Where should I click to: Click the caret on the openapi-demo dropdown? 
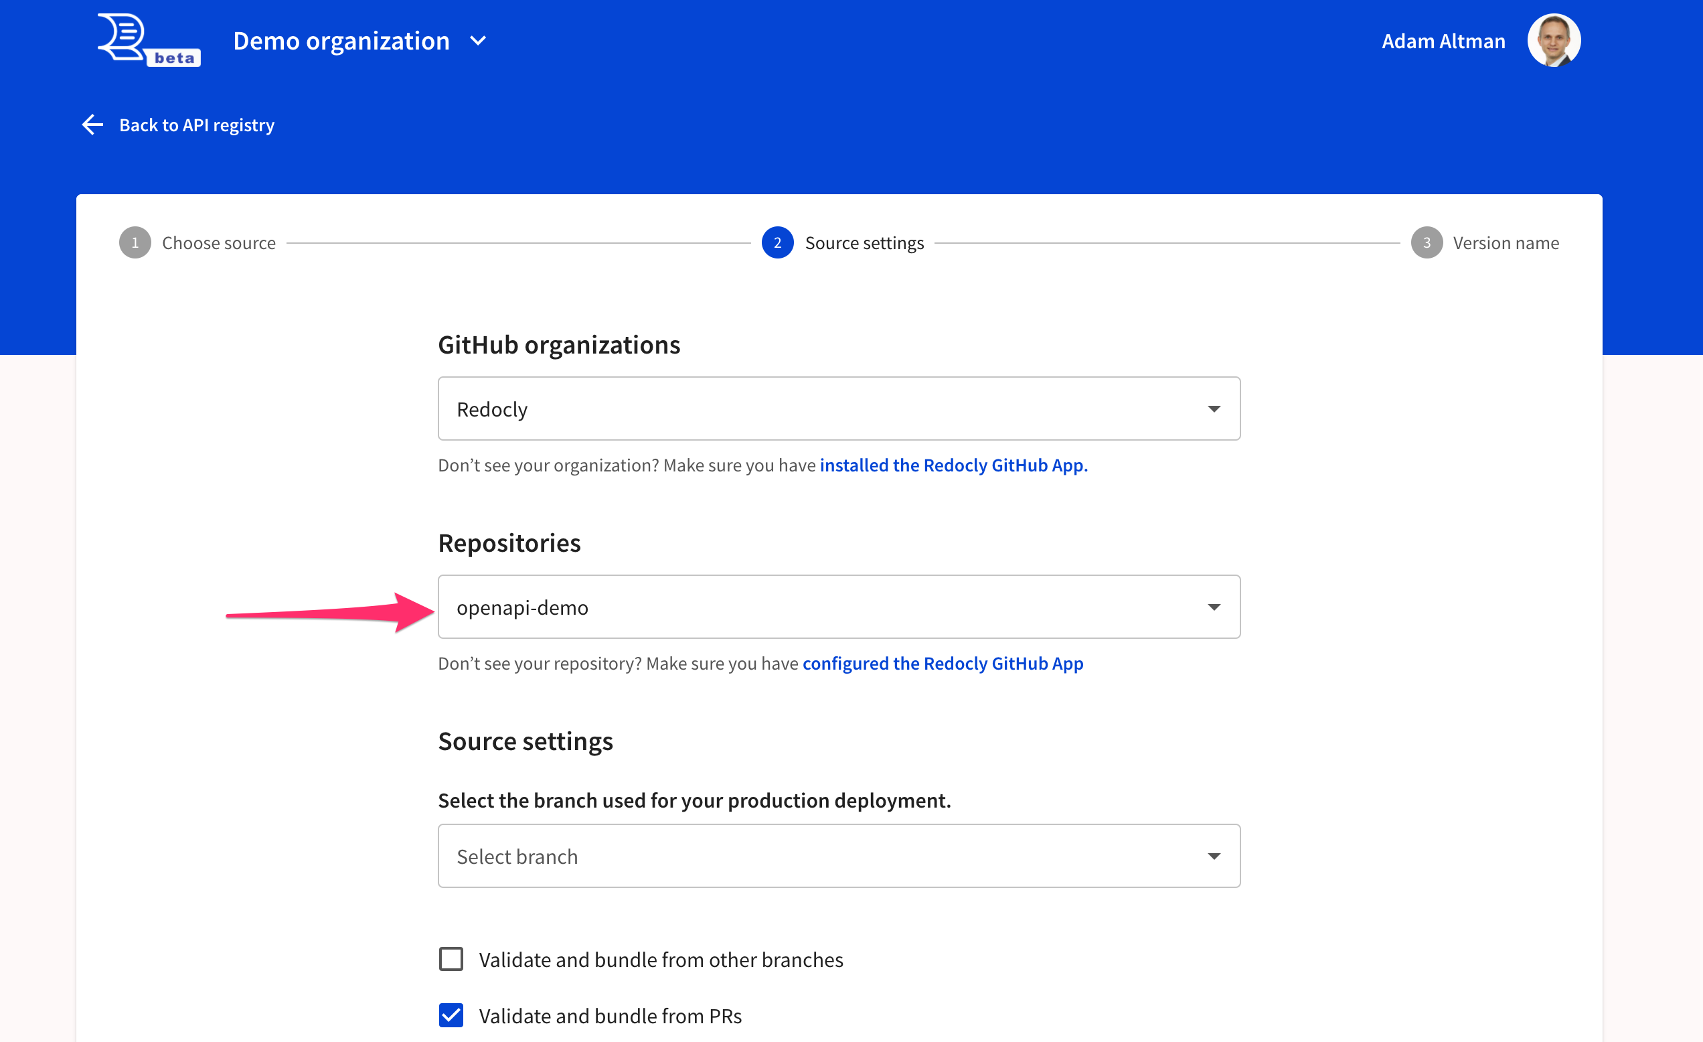pyautogui.click(x=1213, y=607)
